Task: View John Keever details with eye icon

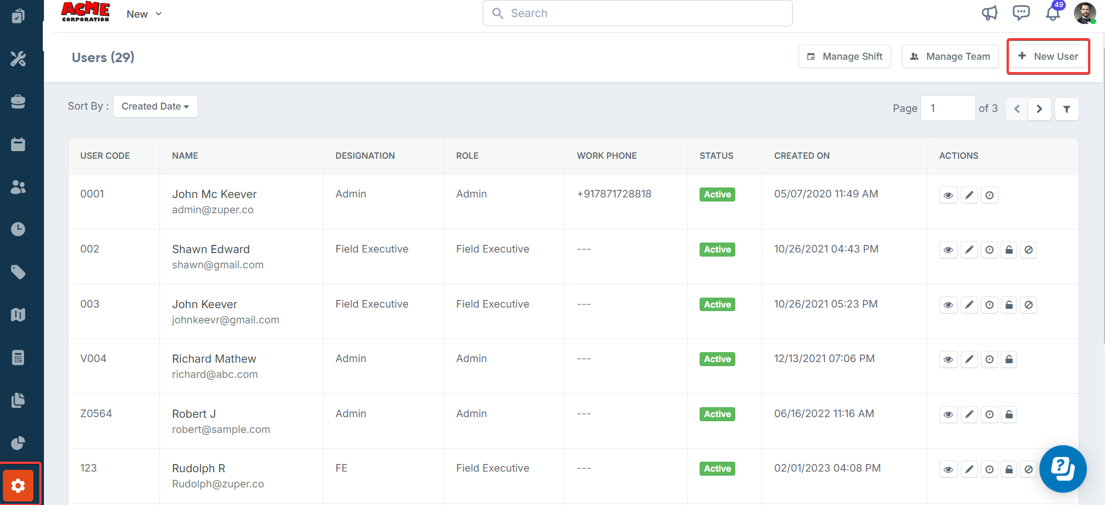Action: [x=948, y=305]
